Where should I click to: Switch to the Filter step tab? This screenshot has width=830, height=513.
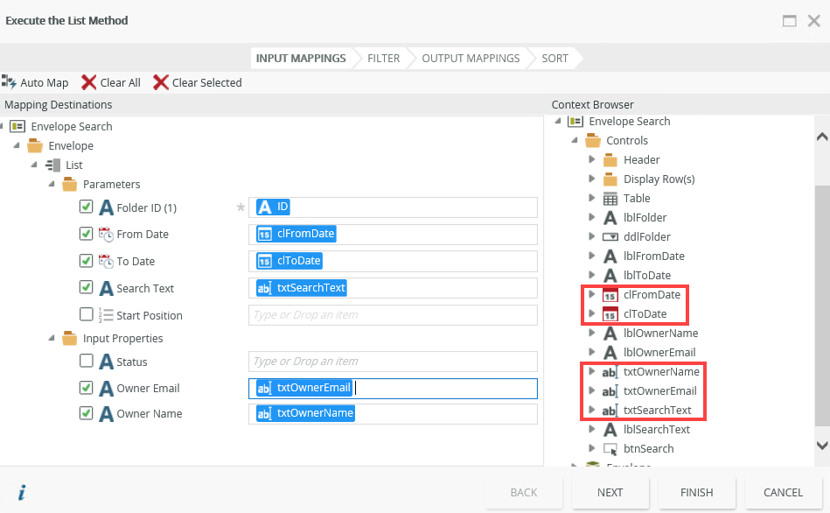tap(383, 59)
